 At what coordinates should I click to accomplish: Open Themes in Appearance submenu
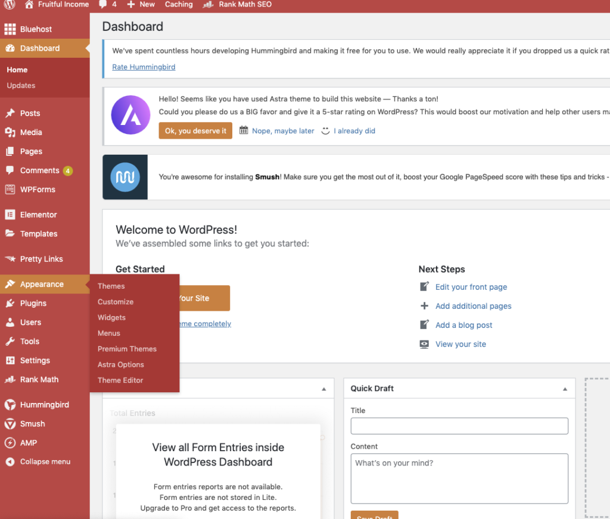[111, 286]
